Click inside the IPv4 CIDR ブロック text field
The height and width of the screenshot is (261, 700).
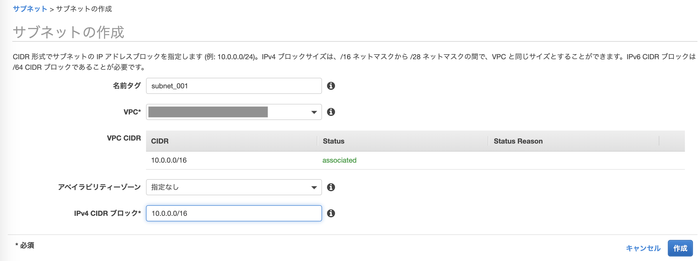[233, 213]
